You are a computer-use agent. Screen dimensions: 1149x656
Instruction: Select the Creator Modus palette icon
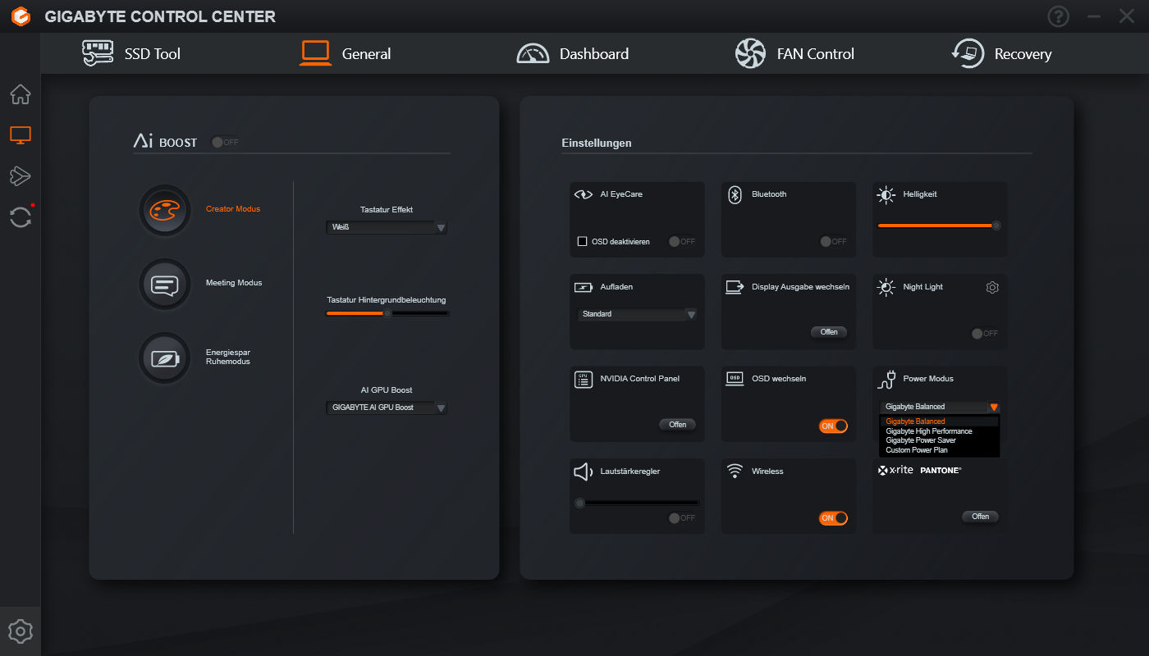click(x=165, y=210)
